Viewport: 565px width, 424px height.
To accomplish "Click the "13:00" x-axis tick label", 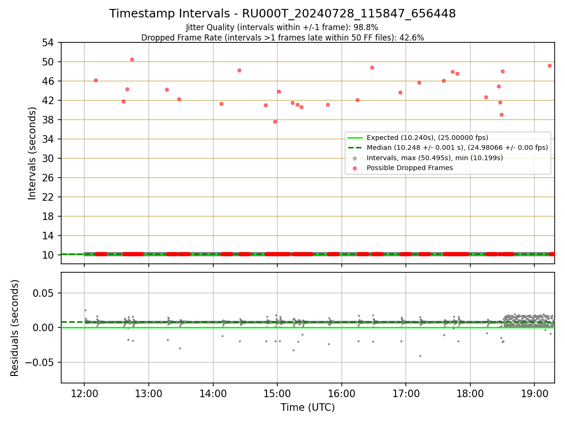I will 149,394.
